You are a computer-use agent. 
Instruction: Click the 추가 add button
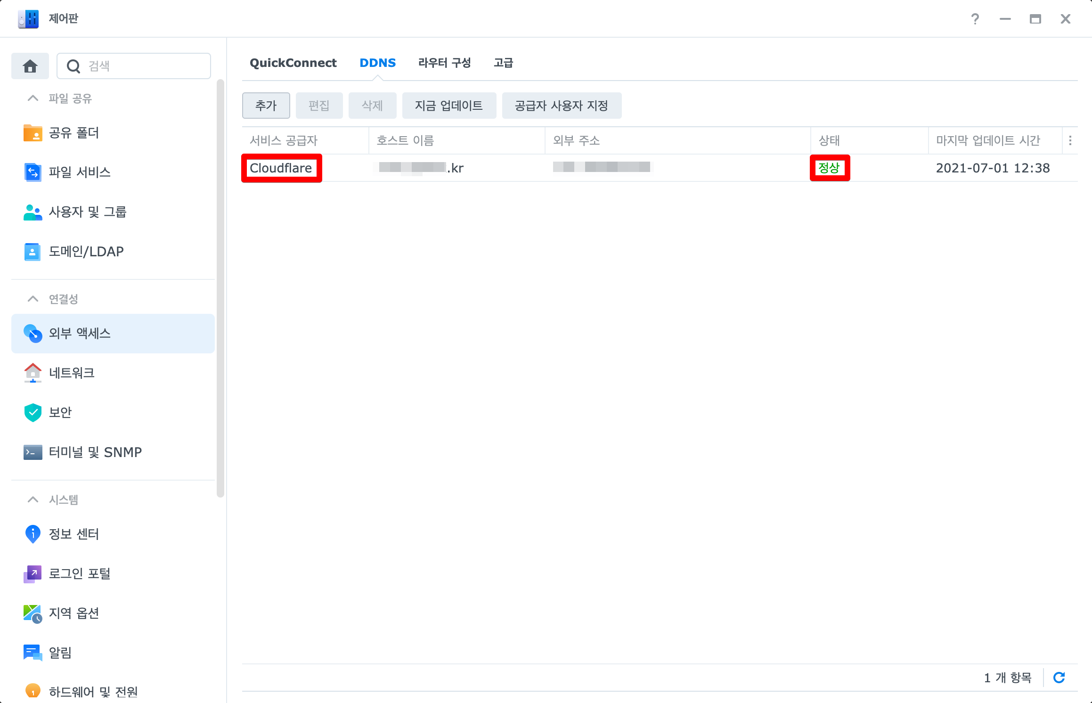[x=266, y=106]
